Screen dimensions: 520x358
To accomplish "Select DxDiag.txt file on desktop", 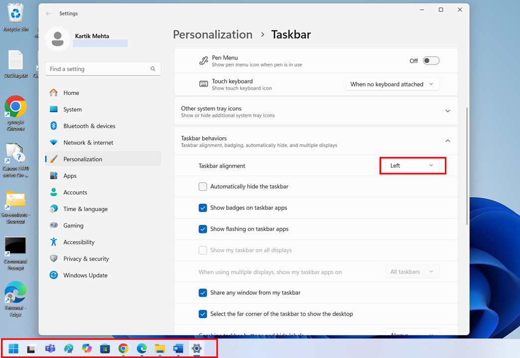I will pyautogui.click(x=15, y=64).
